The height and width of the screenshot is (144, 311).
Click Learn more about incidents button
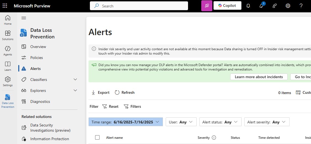pyautogui.click(x=259, y=77)
